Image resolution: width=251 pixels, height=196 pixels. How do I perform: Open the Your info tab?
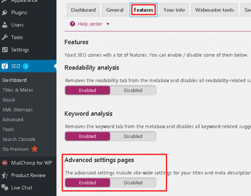(174, 10)
